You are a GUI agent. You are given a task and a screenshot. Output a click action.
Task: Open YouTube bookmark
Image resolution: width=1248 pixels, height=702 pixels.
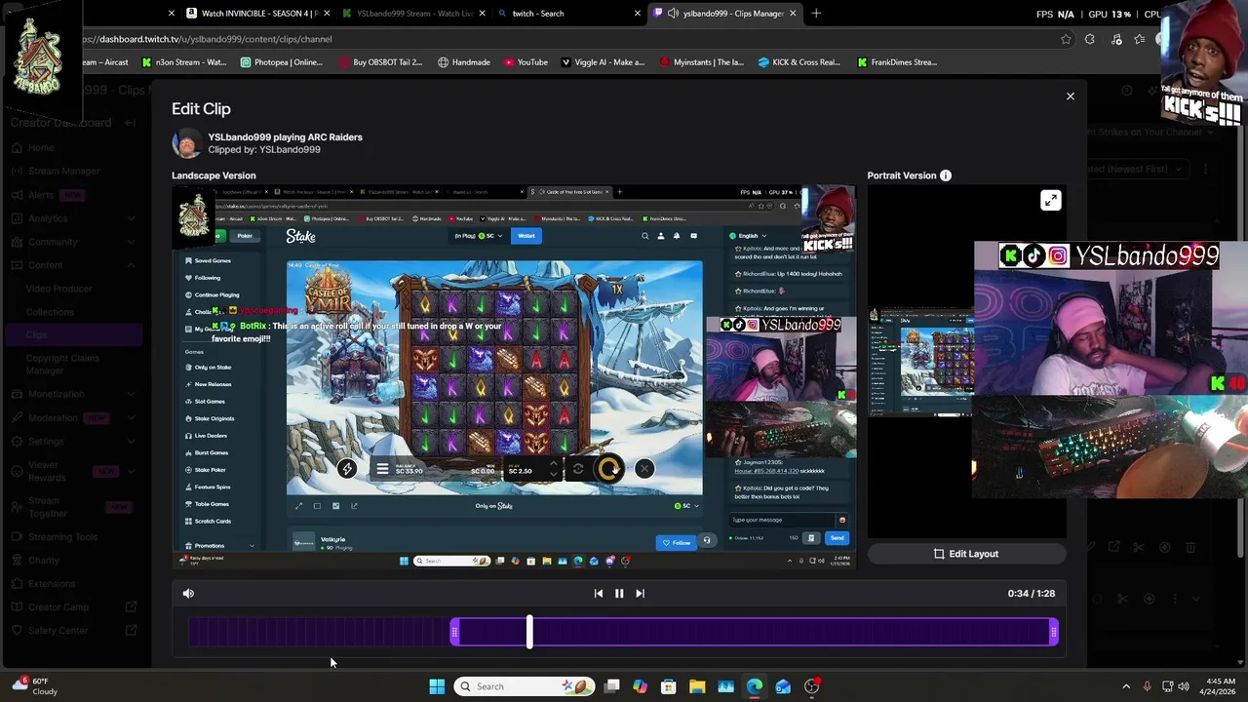tap(526, 62)
